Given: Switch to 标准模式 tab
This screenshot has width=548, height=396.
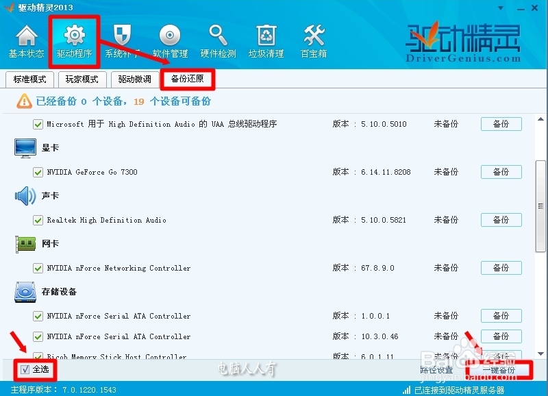Looking at the screenshot, I should (29, 79).
